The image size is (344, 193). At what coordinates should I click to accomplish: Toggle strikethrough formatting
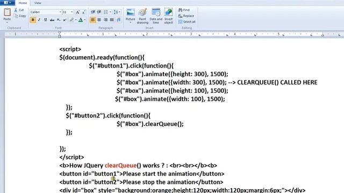point(52,20)
